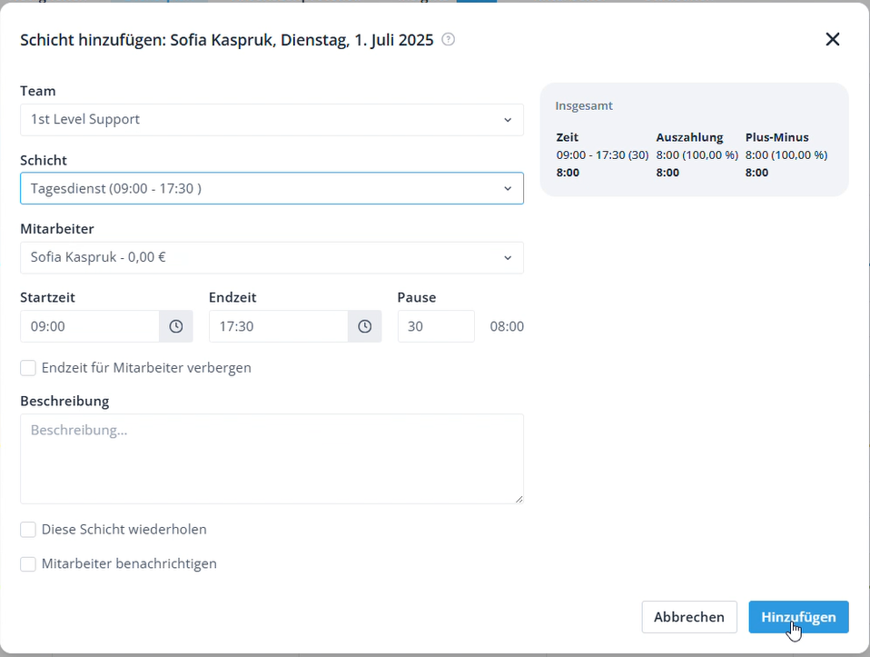Image resolution: width=870 pixels, height=657 pixels.
Task: Click the Auszahlung column header
Action: (689, 137)
